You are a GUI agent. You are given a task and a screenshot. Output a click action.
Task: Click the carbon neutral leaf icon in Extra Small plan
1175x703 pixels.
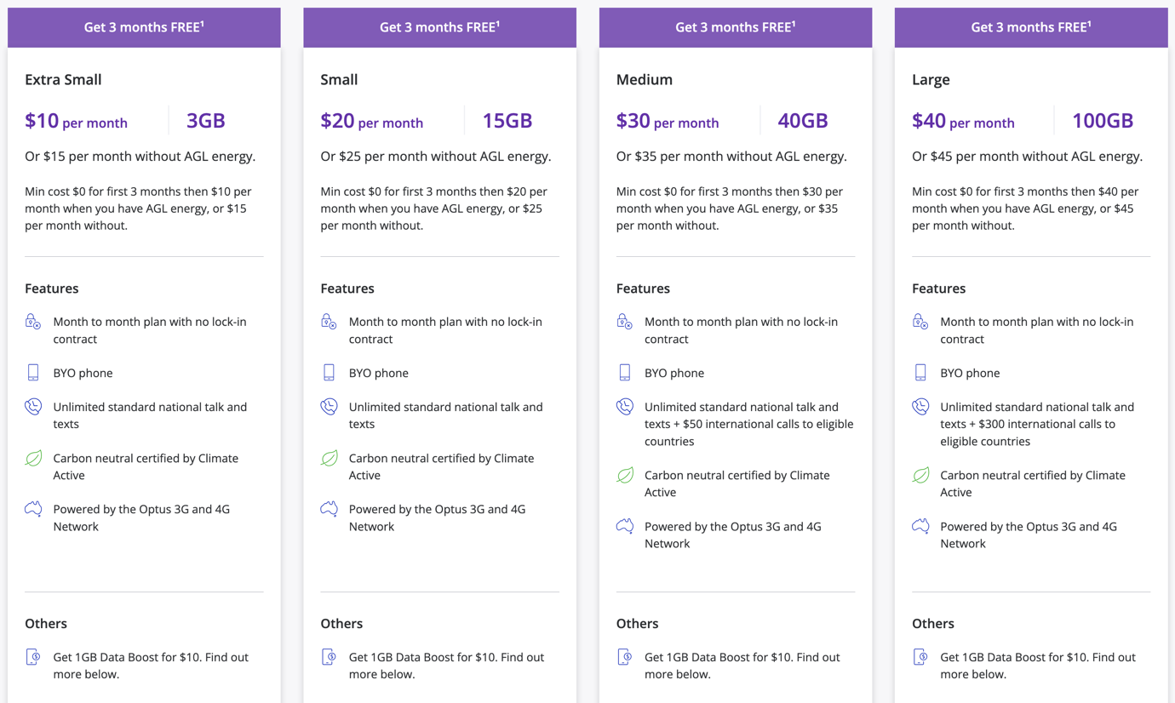coord(33,458)
